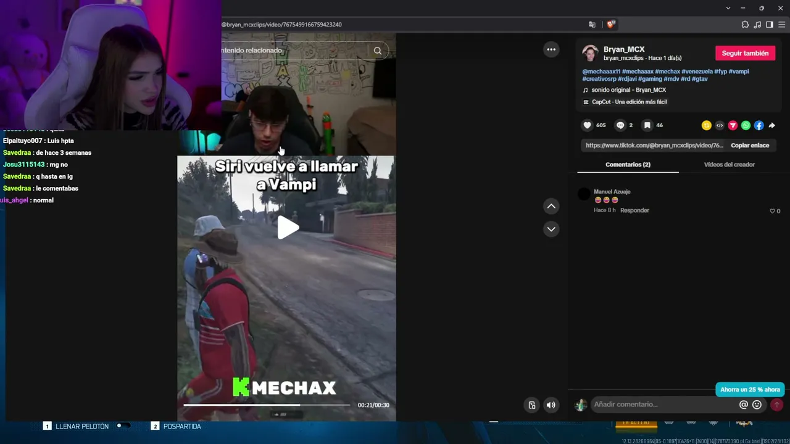Play the paused TikTok video
The width and height of the screenshot is (790, 444).
[288, 228]
